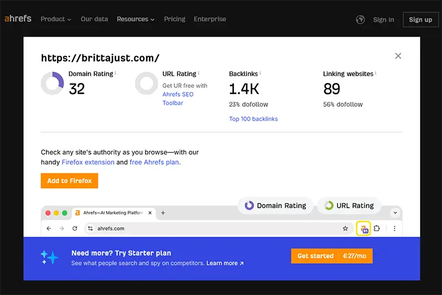Go to the Pricing page
Image resolution: width=442 pixels, height=295 pixels.
[174, 19]
